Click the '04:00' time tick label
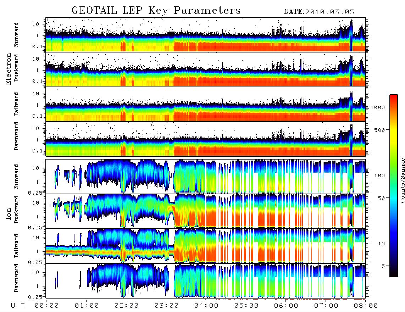 click(x=206, y=306)
